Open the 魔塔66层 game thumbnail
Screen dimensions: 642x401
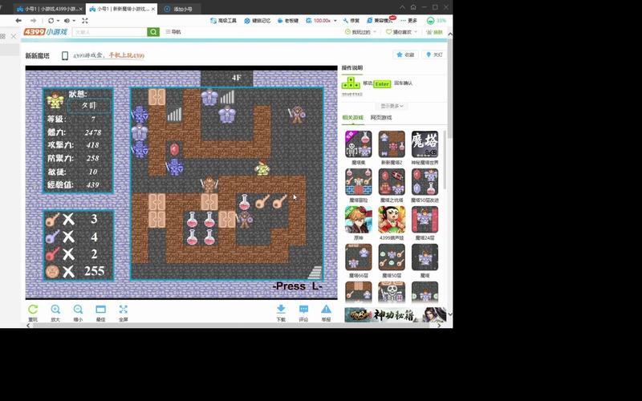tap(359, 257)
